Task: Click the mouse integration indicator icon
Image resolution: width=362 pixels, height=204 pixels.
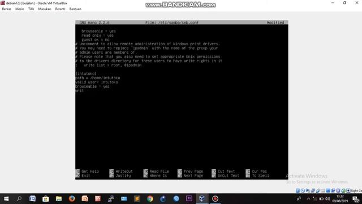Action: click(343, 190)
